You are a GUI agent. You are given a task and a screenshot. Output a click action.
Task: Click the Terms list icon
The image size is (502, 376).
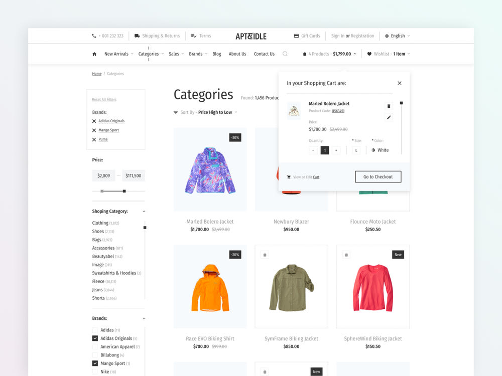tap(194, 36)
